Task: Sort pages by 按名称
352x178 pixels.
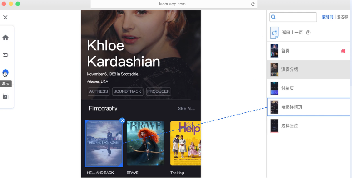Action: (x=342, y=17)
